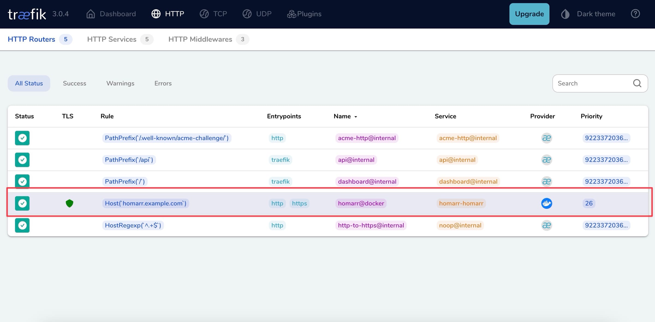Click the search magnifier icon
The height and width of the screenshot is (322, 655).
tap(637, 83)
